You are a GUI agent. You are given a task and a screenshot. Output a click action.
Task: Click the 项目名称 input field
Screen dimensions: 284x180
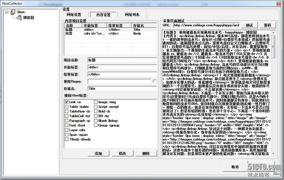pyautogui.click(x=122, y=60)
